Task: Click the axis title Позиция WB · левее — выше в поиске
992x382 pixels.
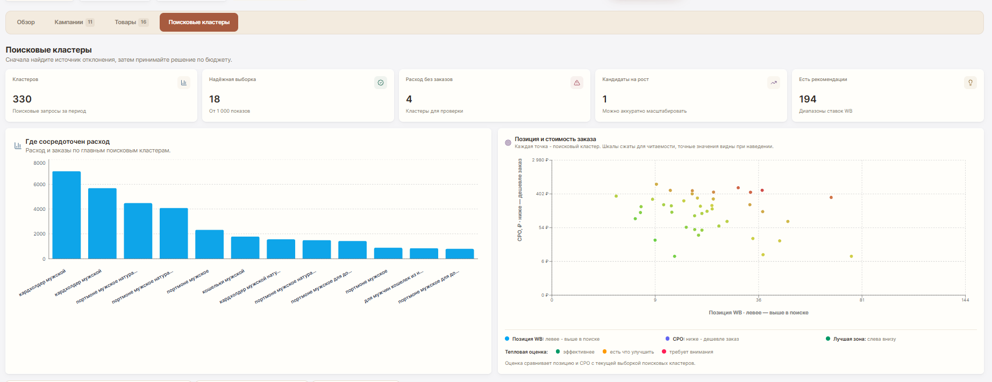Action: [x=758, y=313]
